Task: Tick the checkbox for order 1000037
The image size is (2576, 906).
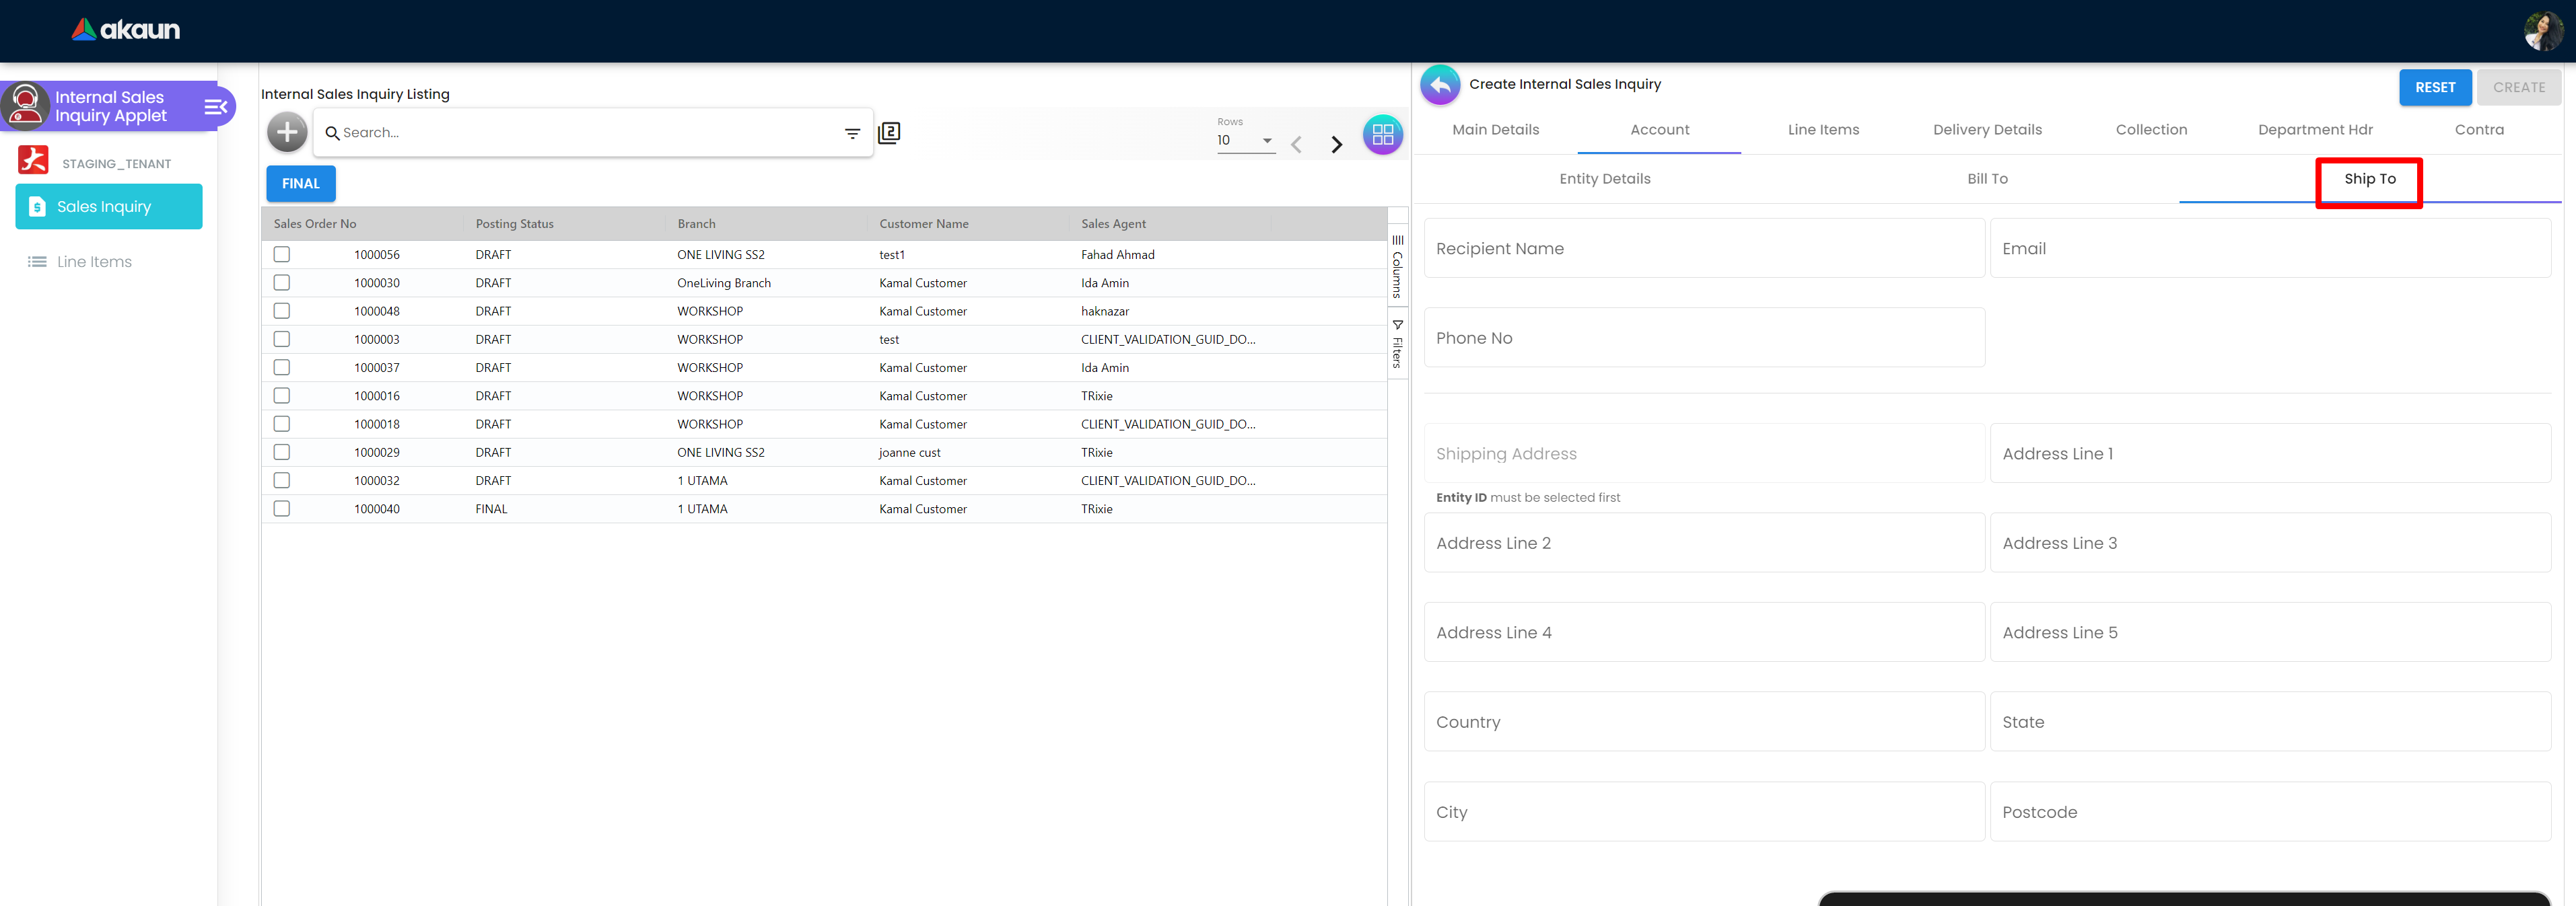Action: (x=282, y=368)
